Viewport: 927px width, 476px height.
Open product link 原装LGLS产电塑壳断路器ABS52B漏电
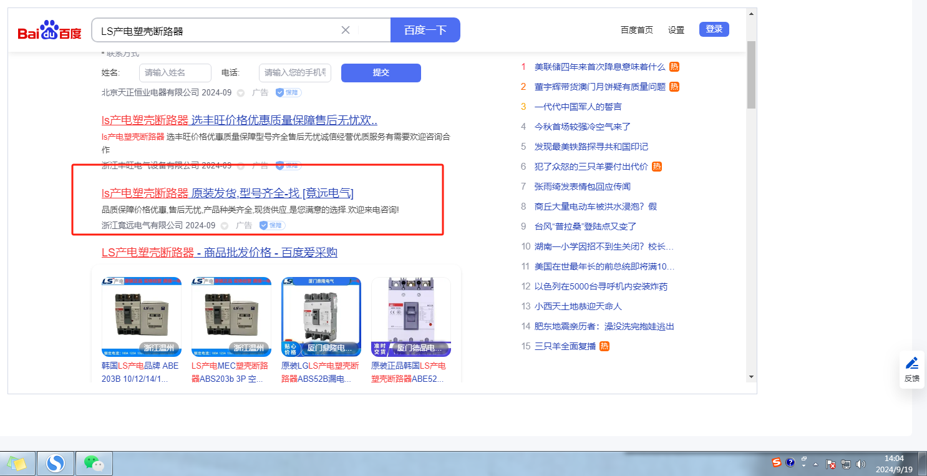click(321, 372)
